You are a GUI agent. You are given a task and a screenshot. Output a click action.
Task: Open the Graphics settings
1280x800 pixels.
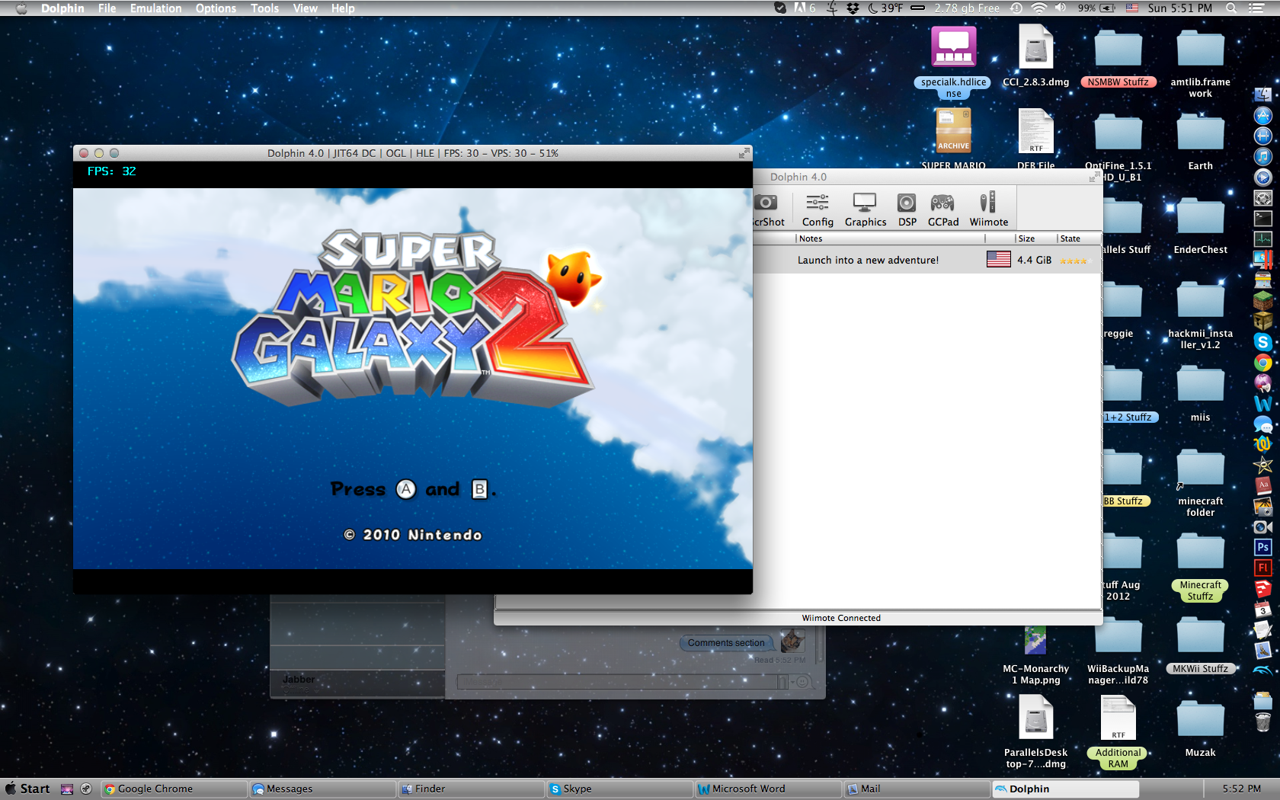tap(866, 210)
